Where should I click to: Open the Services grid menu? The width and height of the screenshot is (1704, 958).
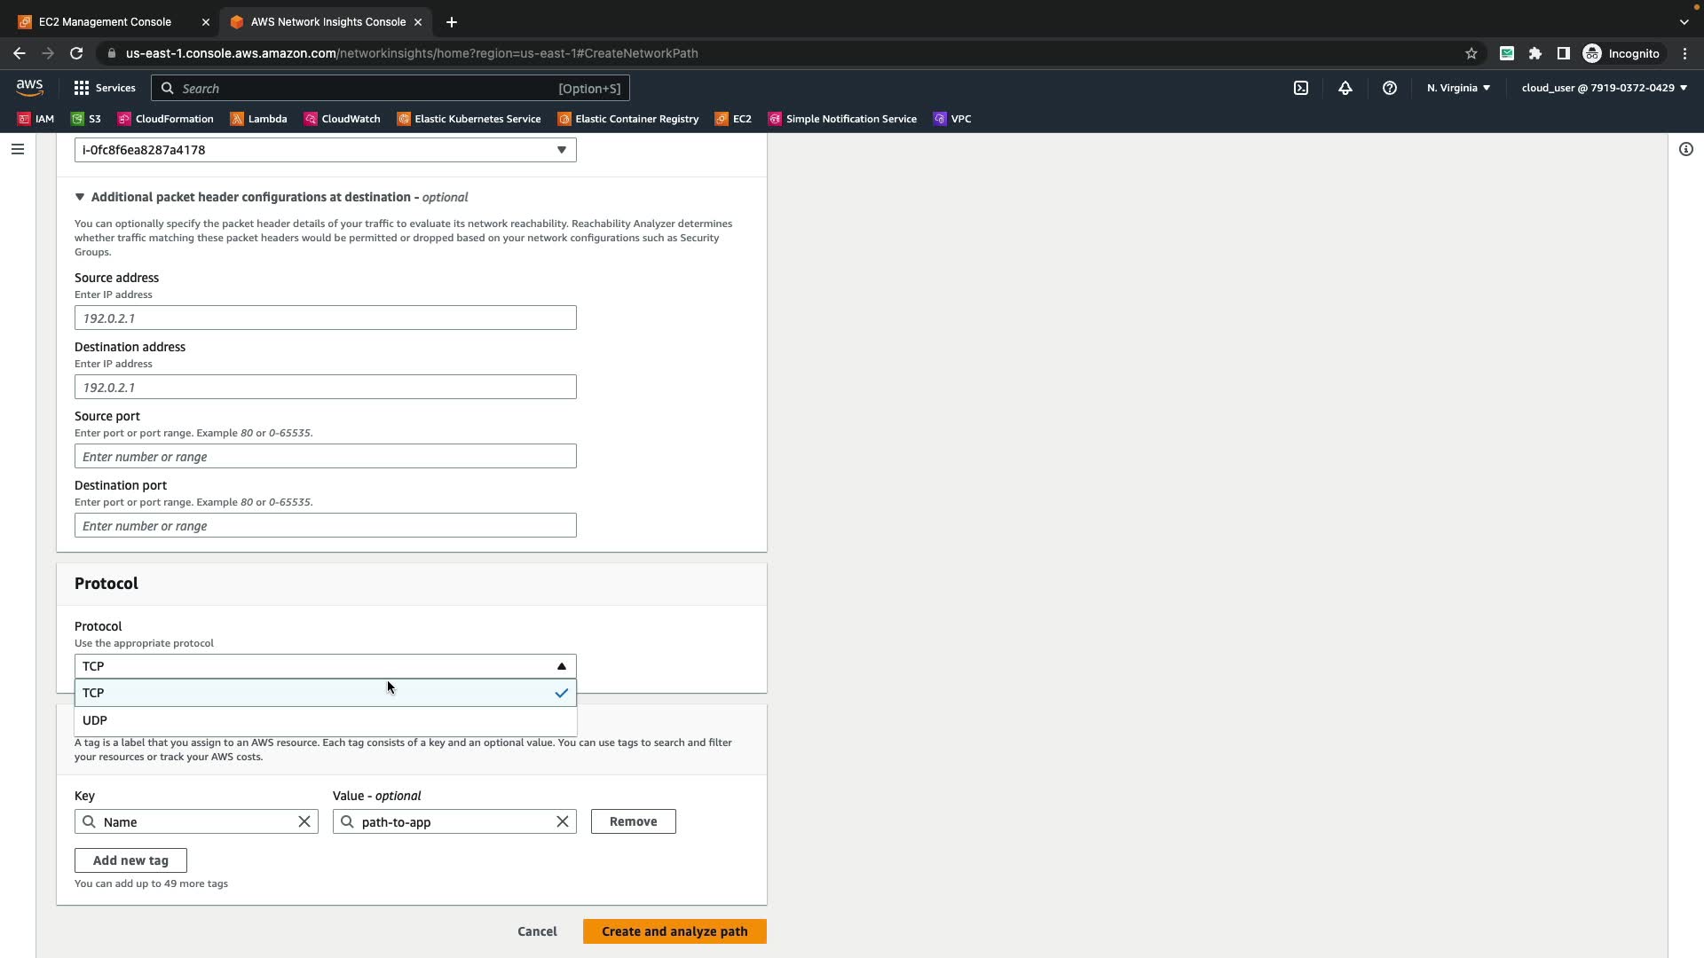[105, 88]
